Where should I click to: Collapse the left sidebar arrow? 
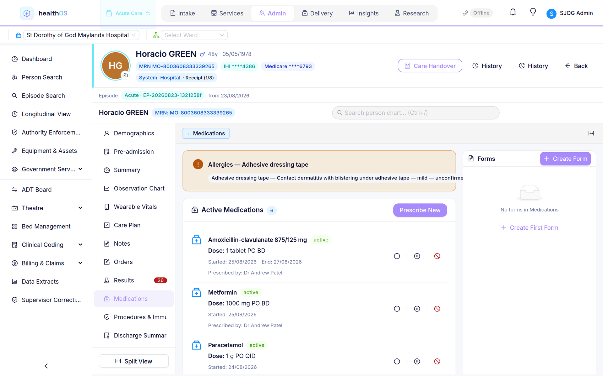coord(46,366)
